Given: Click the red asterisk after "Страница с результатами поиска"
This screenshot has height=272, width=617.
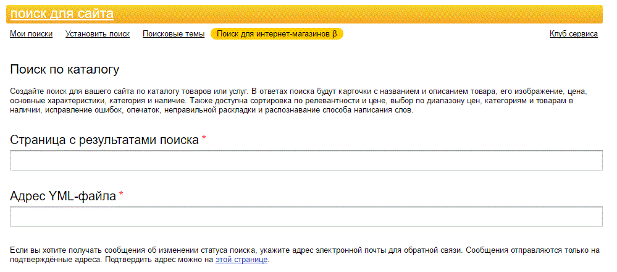Looking at the screenshot, I should pyautogui.click(x=204, y=137).
